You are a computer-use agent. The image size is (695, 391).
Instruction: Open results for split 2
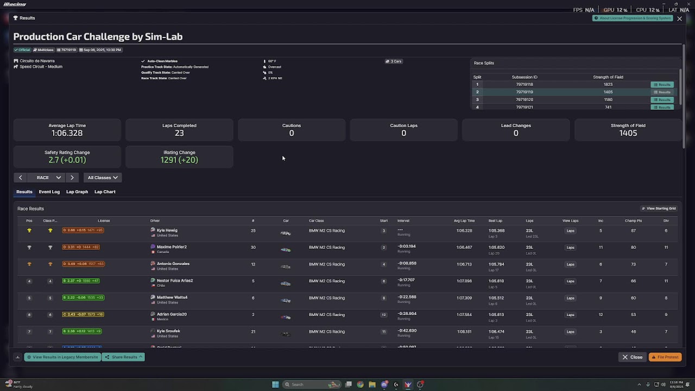pos(662,92)
